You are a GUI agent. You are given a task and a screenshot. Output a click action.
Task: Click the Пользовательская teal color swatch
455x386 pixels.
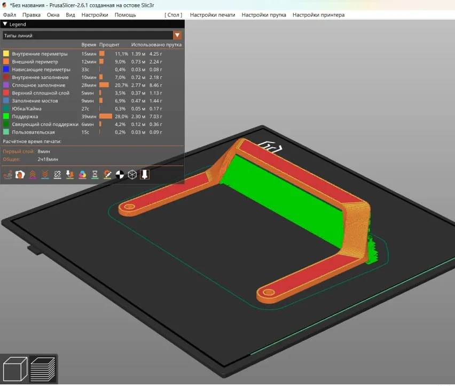pyautogui.click(x=6, y=132)
